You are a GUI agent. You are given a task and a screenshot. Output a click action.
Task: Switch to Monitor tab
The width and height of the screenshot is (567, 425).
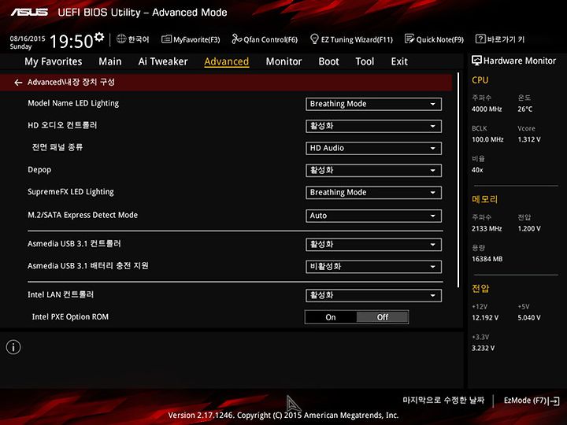[283, 61]
